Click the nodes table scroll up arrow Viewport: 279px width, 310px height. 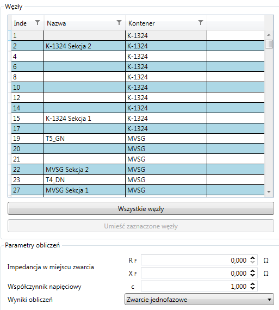coord(269,35)
